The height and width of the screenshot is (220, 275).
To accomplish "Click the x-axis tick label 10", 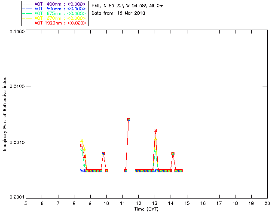I will pos(106,203).
